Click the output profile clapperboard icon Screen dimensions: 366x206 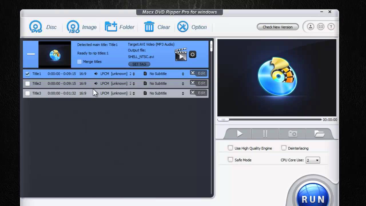pyautogui.click(x=181, y=54)
